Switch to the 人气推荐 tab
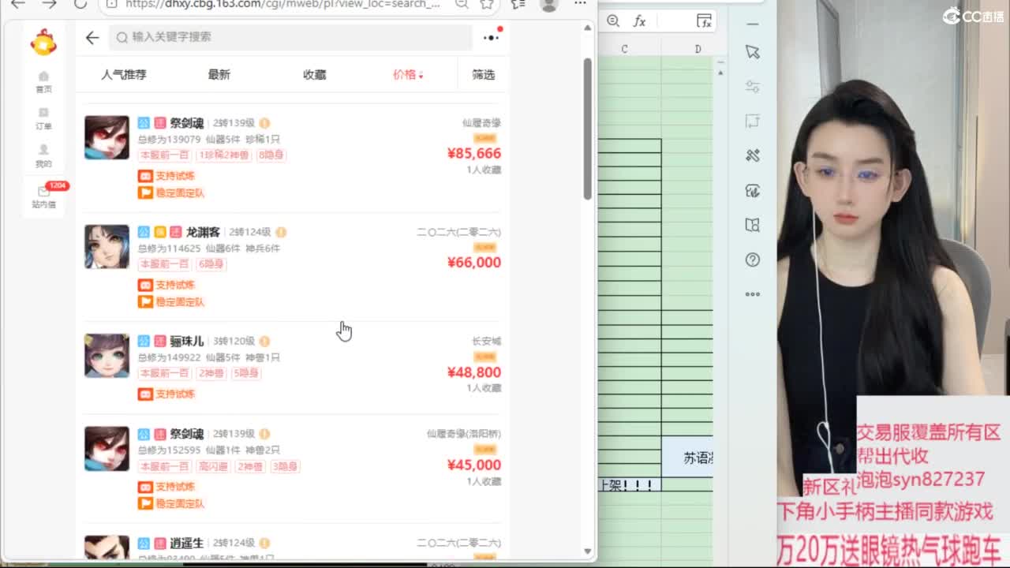This screenshot has height=568, width=1010. coord(124,74)
